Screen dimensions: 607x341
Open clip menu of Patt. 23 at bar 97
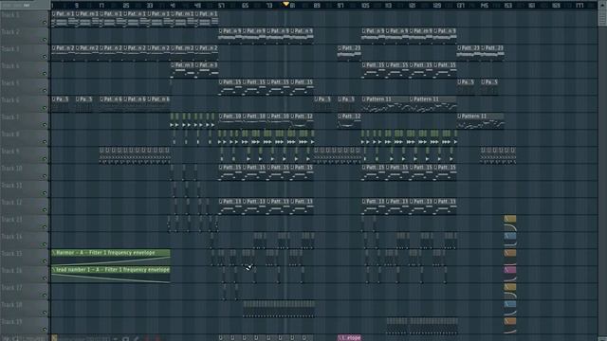[x=340, y=48]
